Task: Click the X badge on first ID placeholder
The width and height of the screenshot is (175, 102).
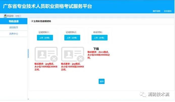Action: click(54, 59)
